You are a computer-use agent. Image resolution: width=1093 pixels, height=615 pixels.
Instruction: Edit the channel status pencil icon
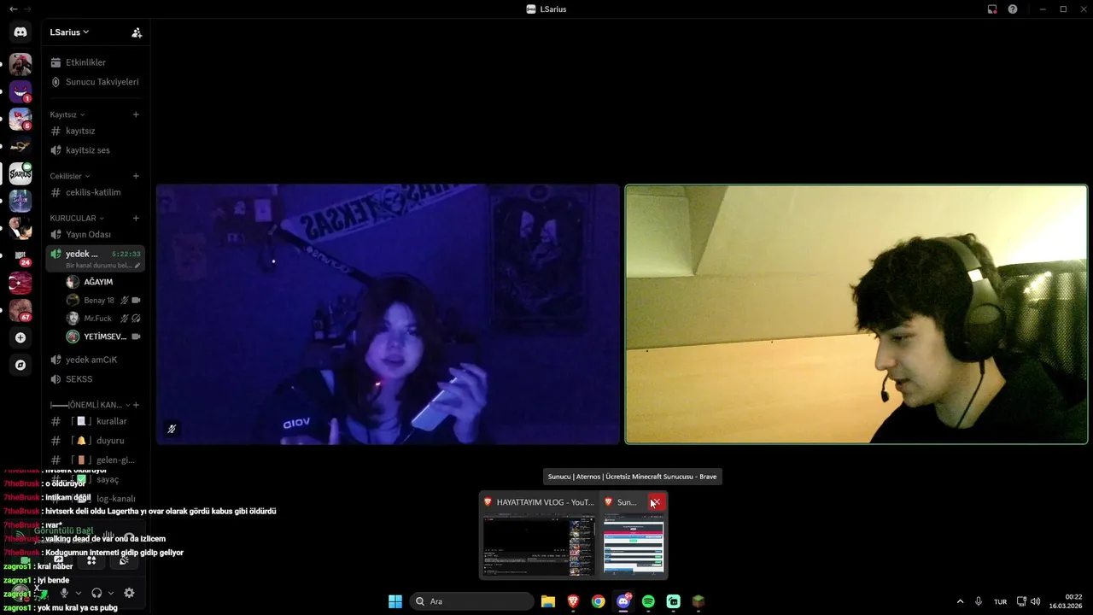point(137,266)
